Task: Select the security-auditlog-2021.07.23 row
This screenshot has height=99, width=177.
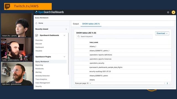Action: point(123,71)
